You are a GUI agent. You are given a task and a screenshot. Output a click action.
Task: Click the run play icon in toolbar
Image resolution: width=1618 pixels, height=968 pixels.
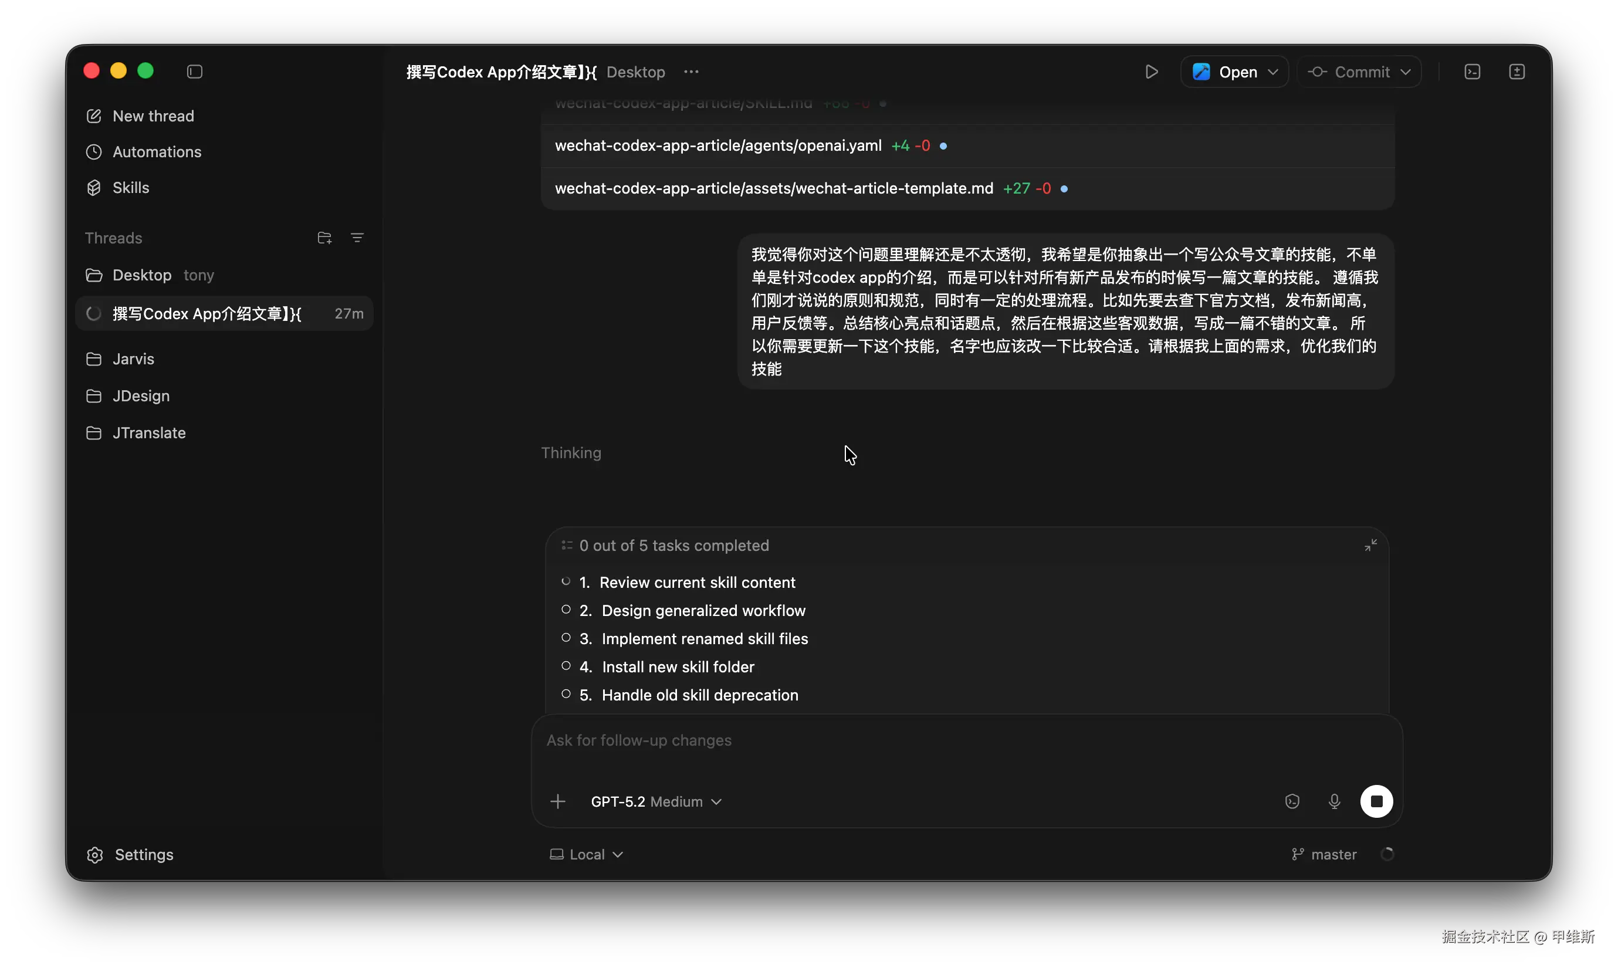click(1151, 72)
